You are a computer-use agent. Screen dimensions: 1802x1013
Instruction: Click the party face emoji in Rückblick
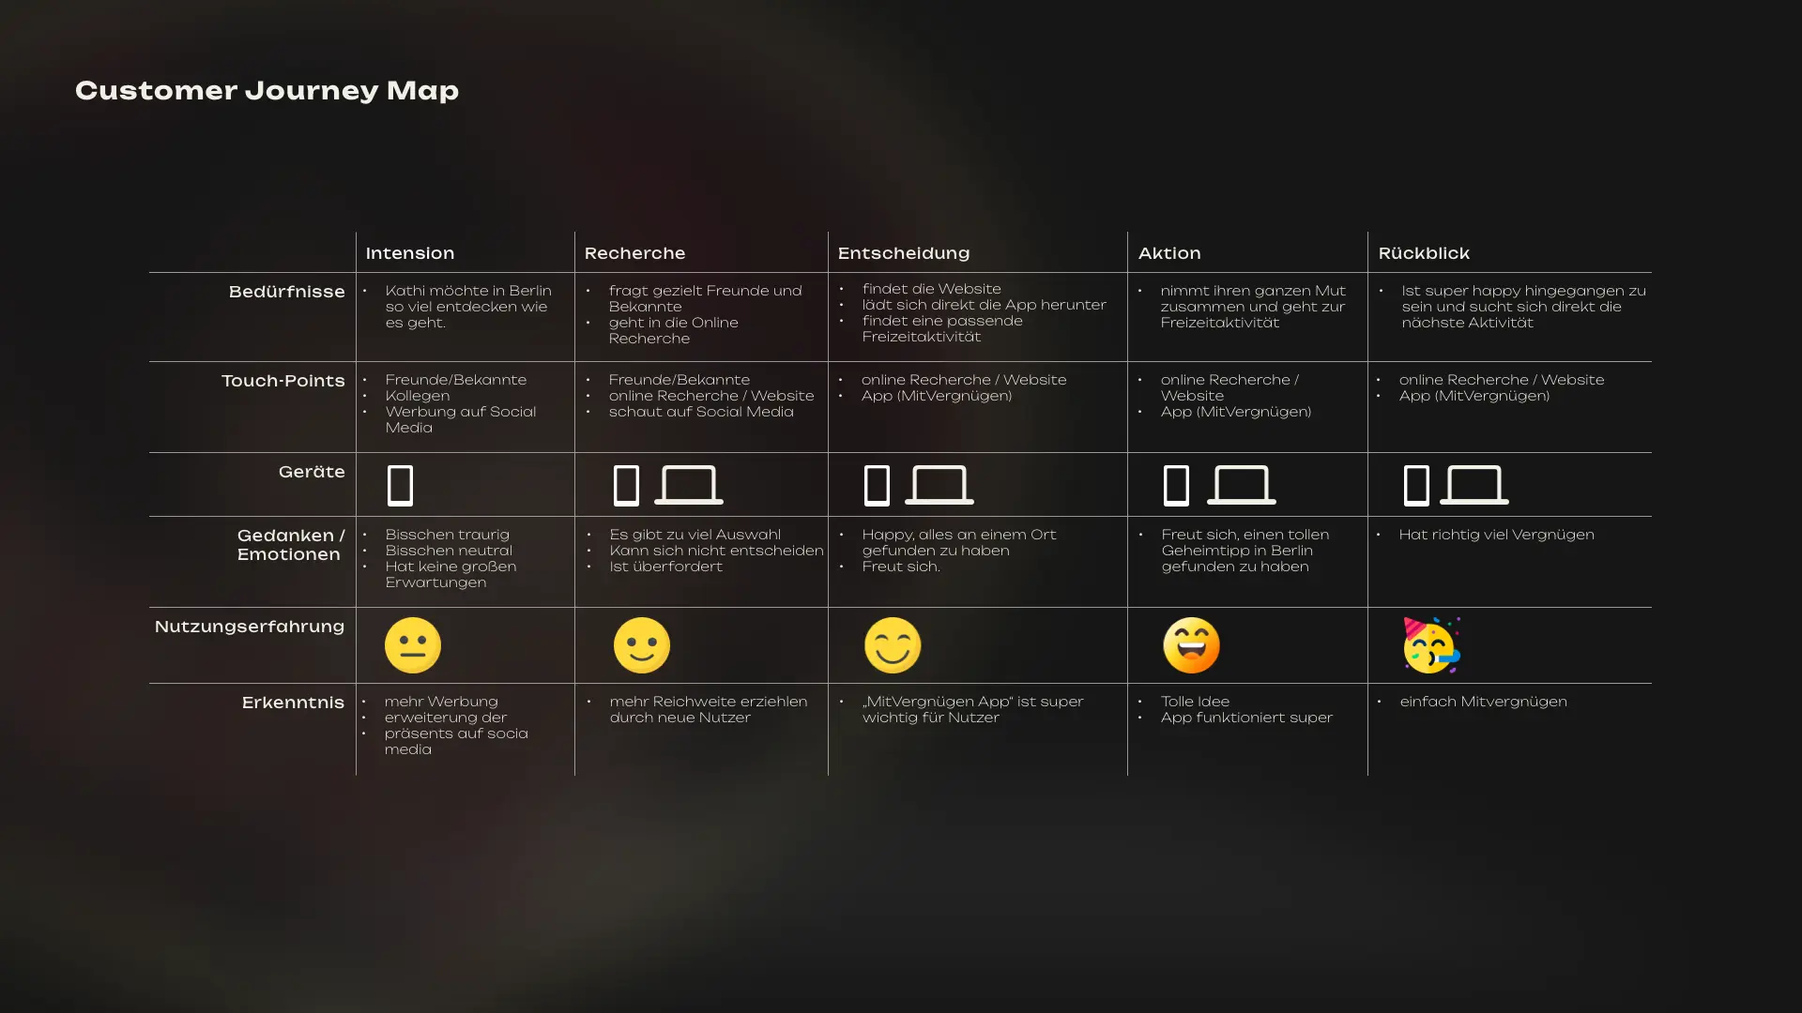pos(1429,644)
